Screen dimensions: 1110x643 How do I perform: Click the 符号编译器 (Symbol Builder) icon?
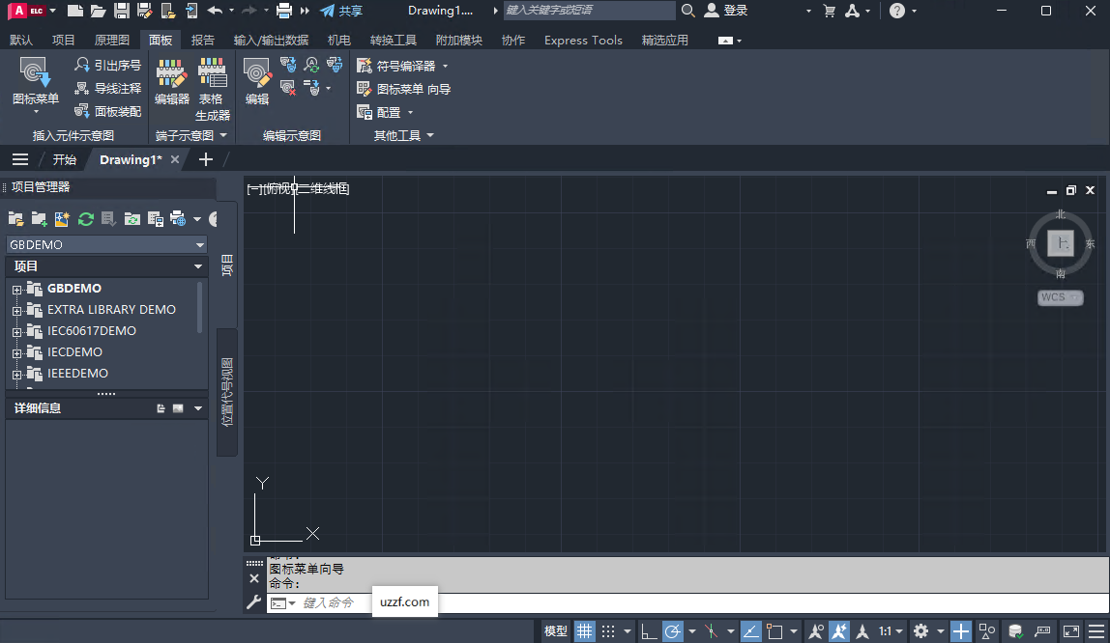[366, 64]
